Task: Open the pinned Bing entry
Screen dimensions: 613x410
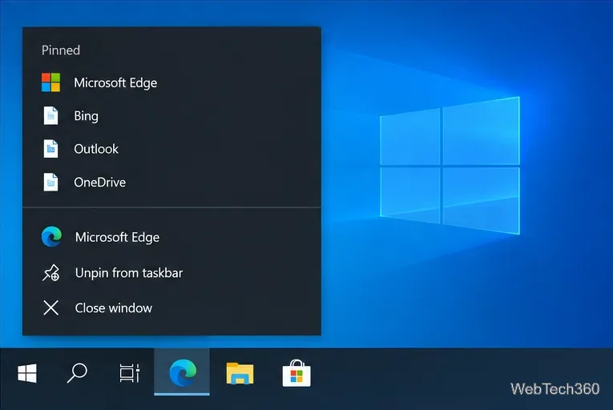Action: [171, 115]
